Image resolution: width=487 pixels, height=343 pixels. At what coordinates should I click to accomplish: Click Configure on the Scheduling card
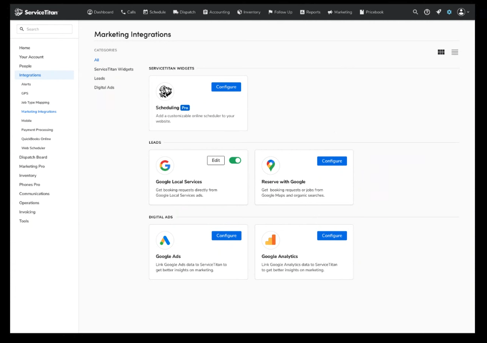226,87
